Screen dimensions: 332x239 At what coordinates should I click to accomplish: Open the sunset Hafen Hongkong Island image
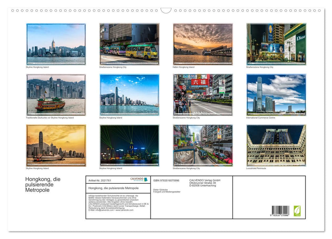203,44
